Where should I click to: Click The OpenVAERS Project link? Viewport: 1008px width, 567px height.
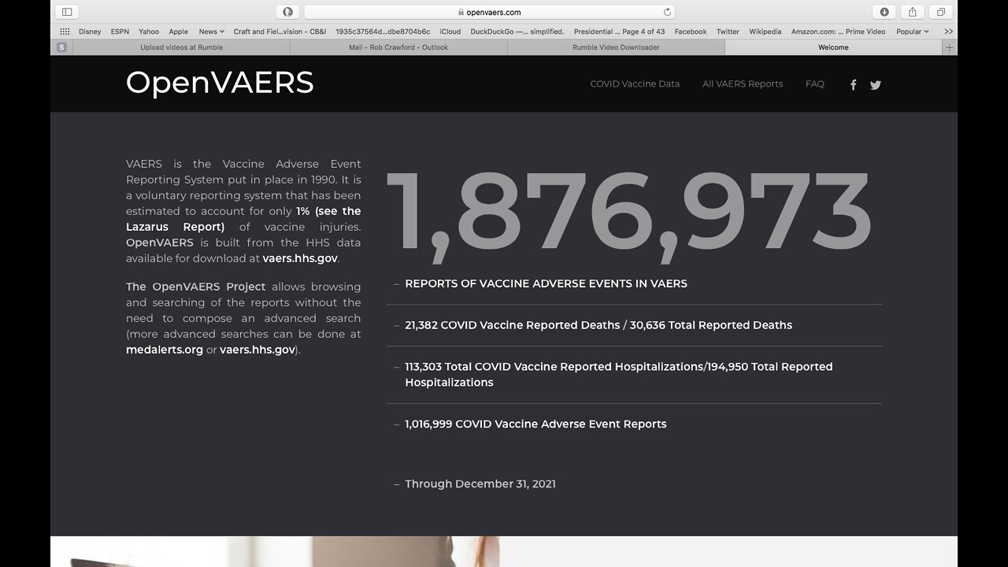[x=196, y=287]
